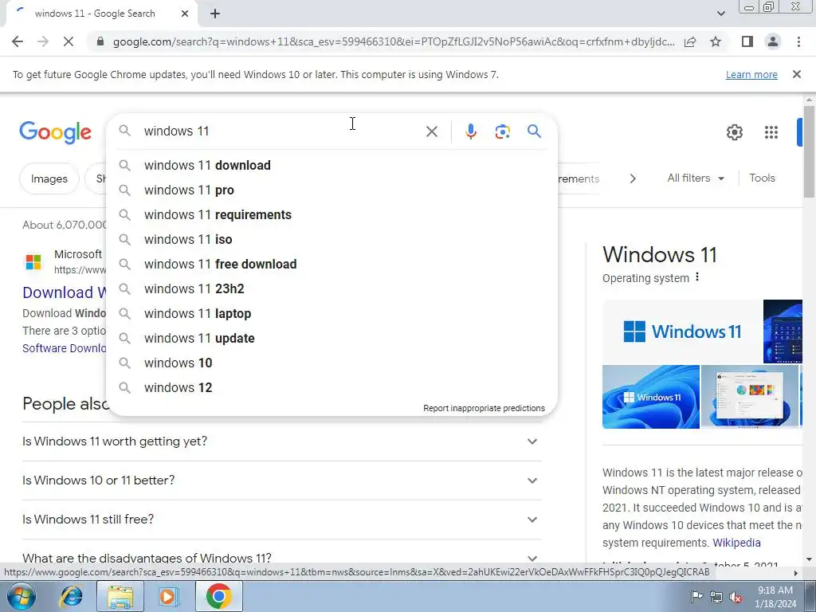Open the taskbar clock showing 9:18 AM
This screenshot has height=612, width=816.
pos(775,597)
